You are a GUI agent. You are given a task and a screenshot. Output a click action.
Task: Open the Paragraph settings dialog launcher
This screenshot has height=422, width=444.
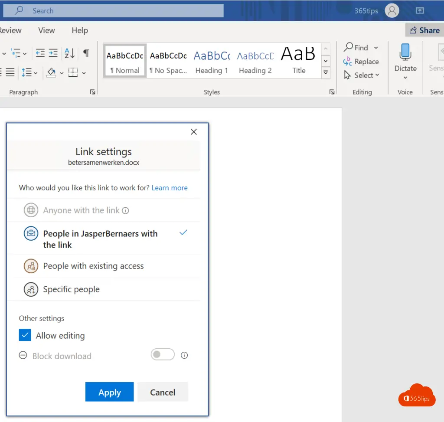93,92
